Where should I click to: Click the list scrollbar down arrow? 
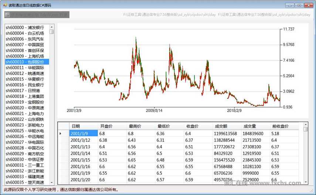(52, 182)
